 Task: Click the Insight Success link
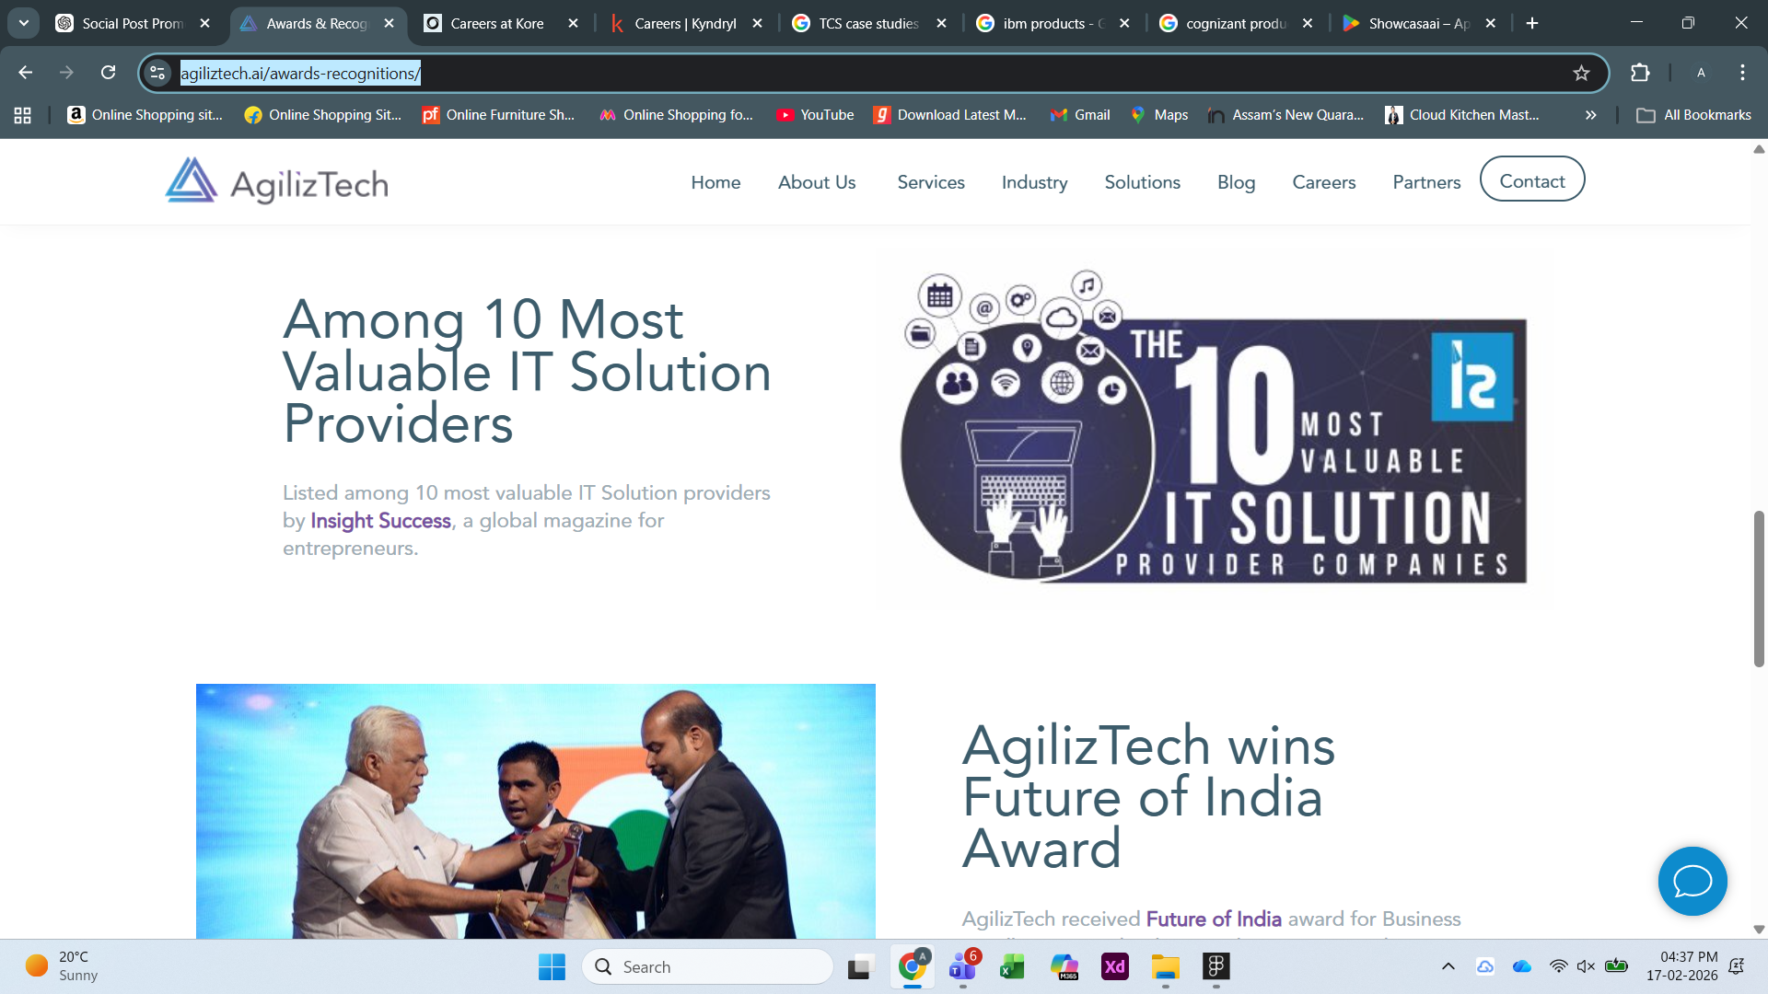coord(380,520)
